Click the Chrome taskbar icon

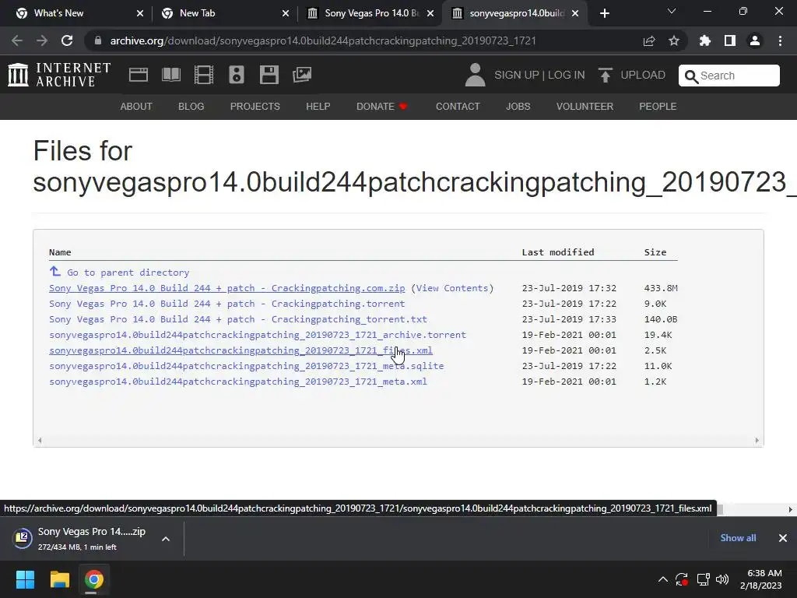tap(93, 579)
